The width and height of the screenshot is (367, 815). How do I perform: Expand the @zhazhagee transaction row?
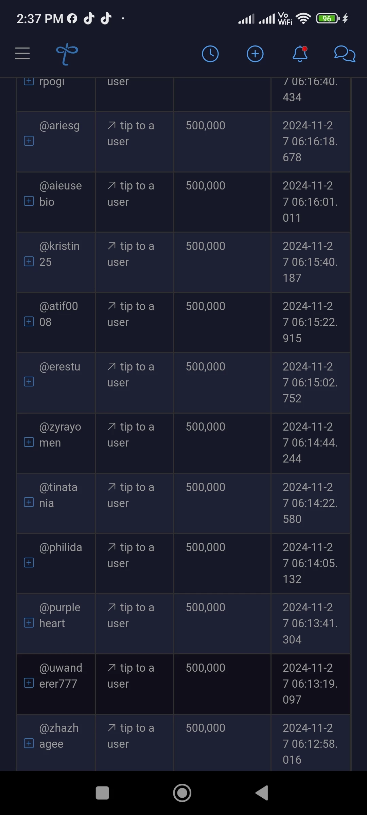pyautogui.click(x=29, y=743)
